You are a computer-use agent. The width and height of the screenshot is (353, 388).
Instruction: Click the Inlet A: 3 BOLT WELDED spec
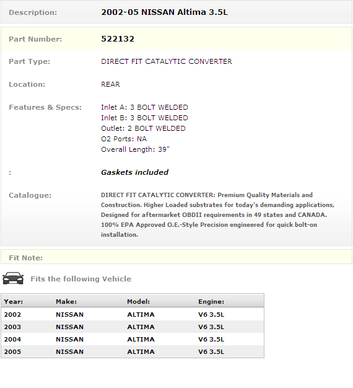coord(144,107)
